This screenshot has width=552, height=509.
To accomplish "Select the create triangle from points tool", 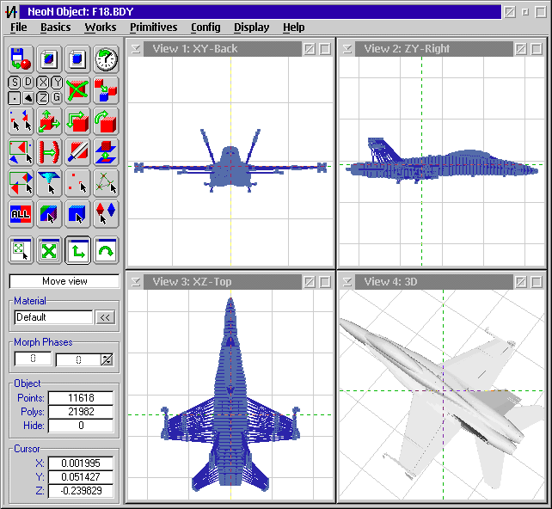I will 106,183.
